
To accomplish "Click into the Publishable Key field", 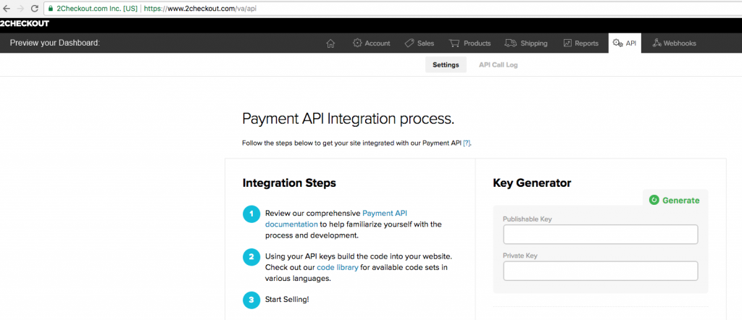I will 600,235.
